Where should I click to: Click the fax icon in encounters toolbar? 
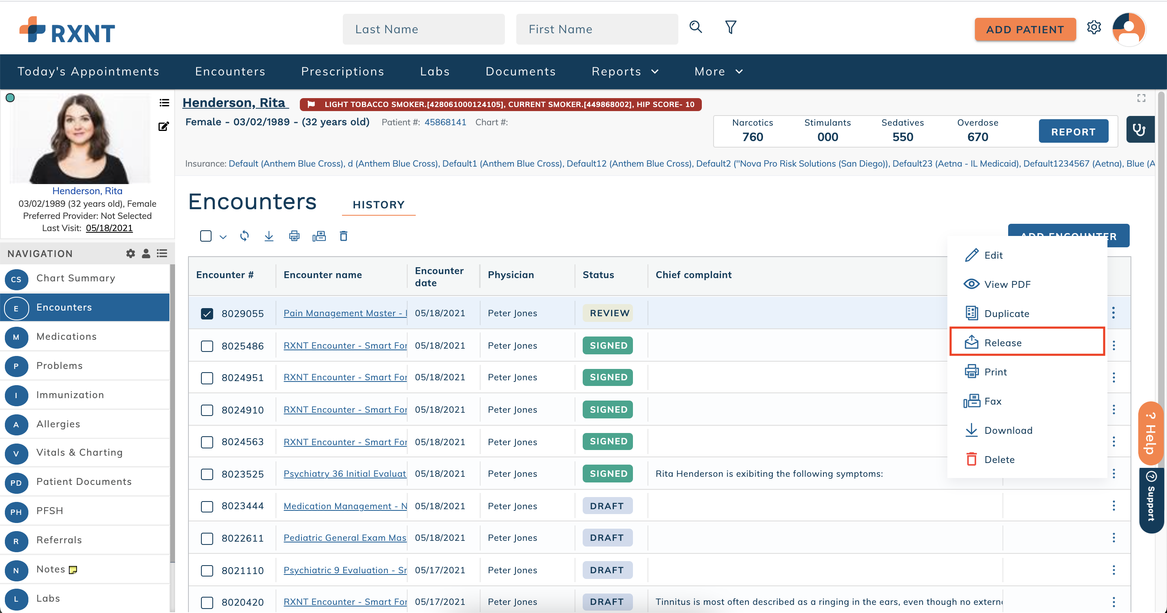(319, 236)
